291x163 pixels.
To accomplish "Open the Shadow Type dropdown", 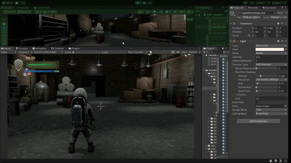I will click(x=271, y=64).
